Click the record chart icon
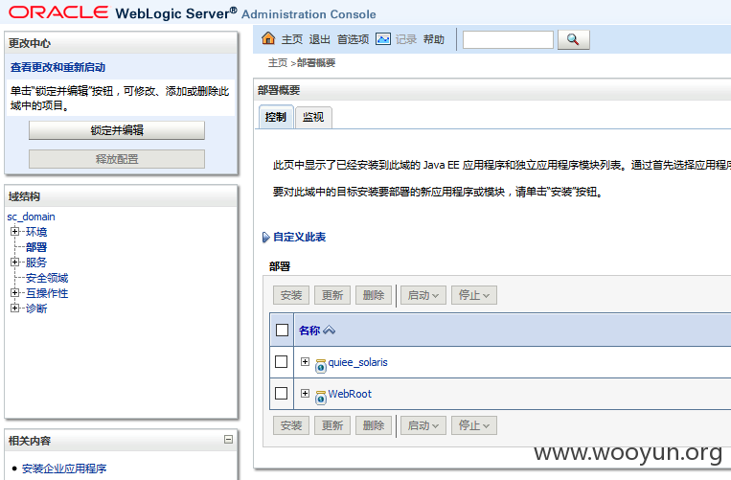This screenshot has height=480, width=731. click(383, 39)
